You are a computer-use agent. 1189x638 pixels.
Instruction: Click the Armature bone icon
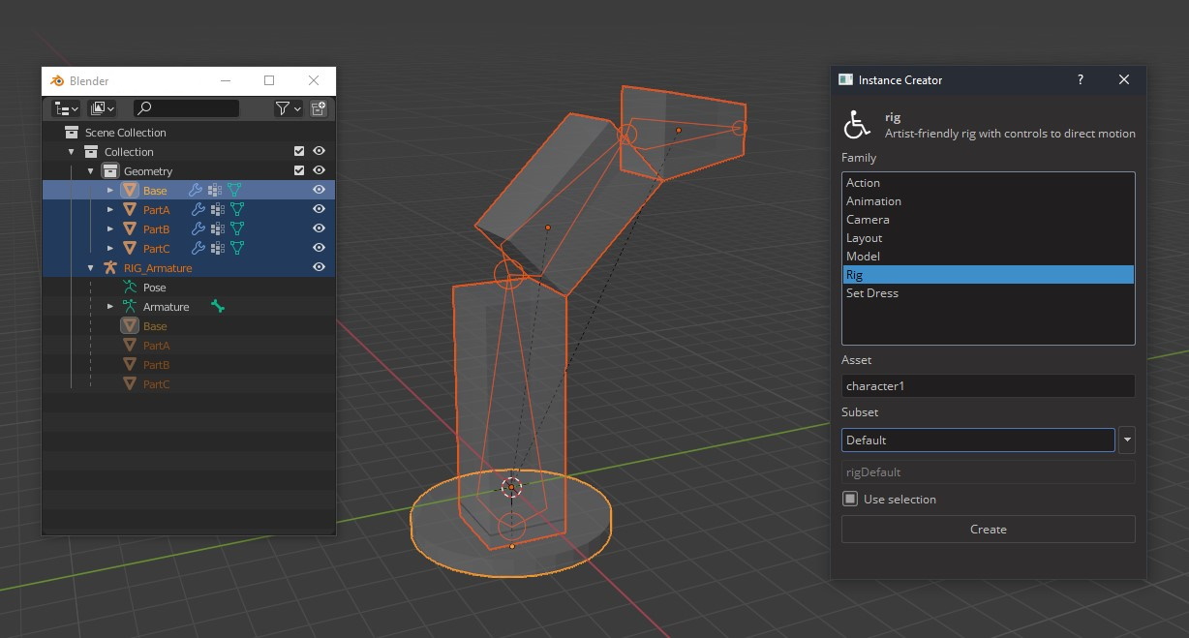(x=218, y=307)
